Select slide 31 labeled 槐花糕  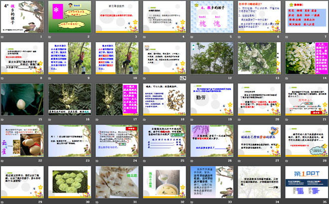point(116,182)
